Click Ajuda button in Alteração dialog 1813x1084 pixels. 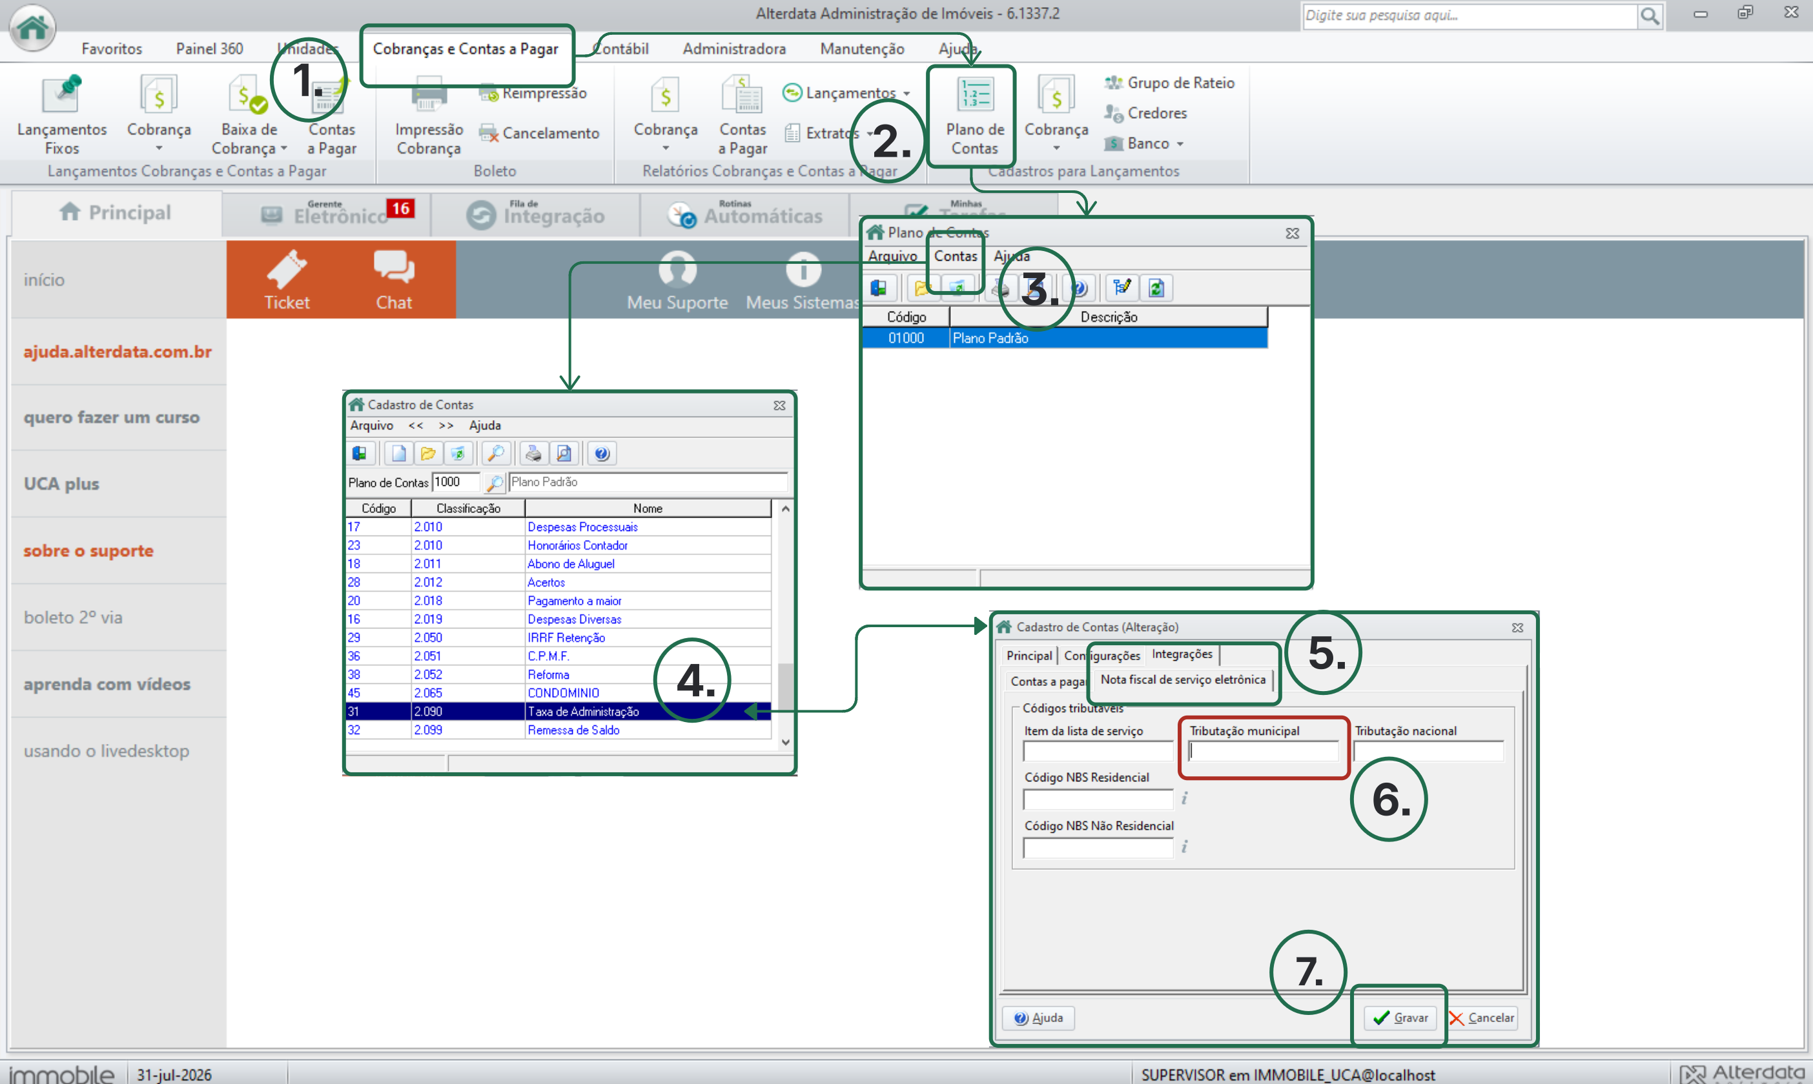pyautogui.click(x=1038, y=1018)
